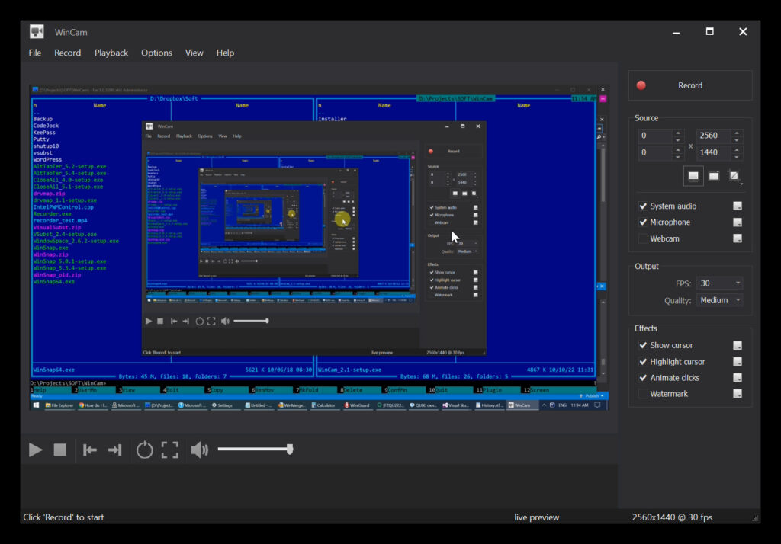This screenshot has width=781, height=544.
Task: Start recording with the Record button
Action: pyautogui.click(x=690, y=85)
